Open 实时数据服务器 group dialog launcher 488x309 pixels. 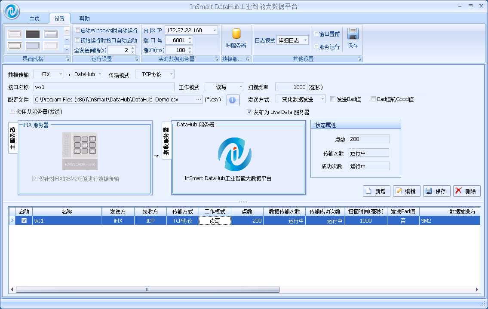pos(217,59)
